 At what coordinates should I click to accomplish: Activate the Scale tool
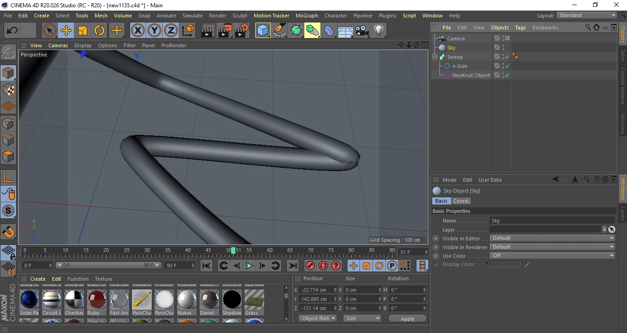tap(83, 31)
